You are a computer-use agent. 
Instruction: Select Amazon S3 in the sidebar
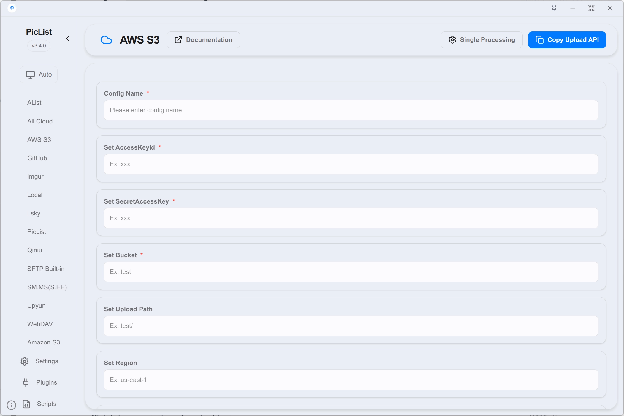click(x=44, y=342)
